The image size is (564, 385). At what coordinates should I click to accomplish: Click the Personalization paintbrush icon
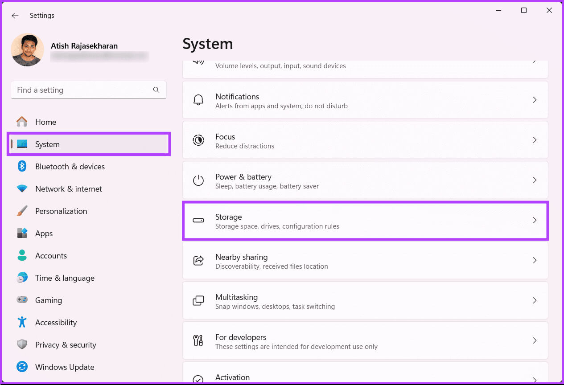(x=22, y=211)
